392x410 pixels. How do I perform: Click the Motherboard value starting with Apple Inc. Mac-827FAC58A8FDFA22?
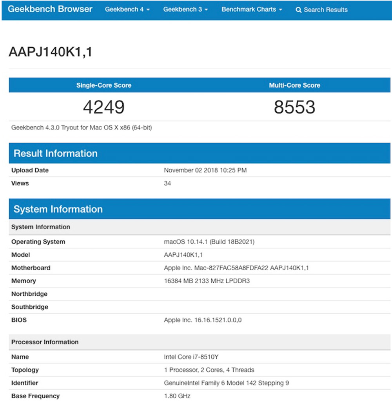(x=236, y=268)
